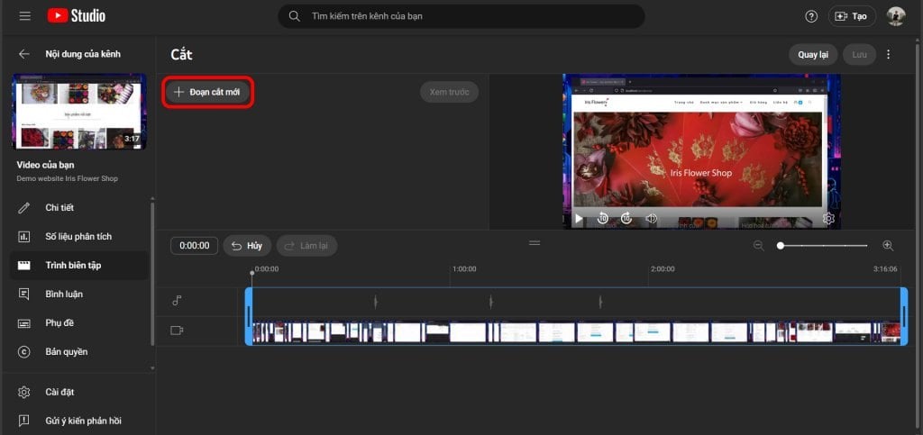Click the left blue trim handle
The height and width of the screenshot is (435, 923).
pyautogui.click(x=249, y=316)
